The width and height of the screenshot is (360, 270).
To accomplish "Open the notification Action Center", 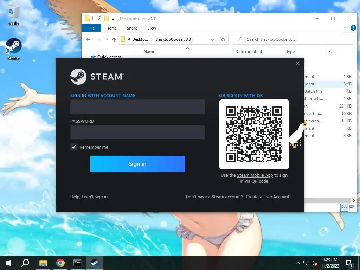I will 349,263.
